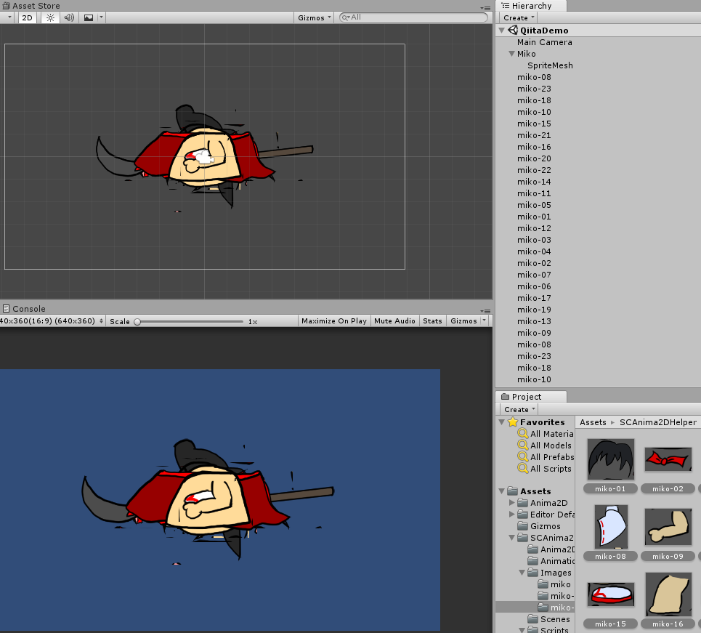Screen dimensions: 701x633
Task: Toggle scene audio speaker icon
Action: click(x=69, y=17)
